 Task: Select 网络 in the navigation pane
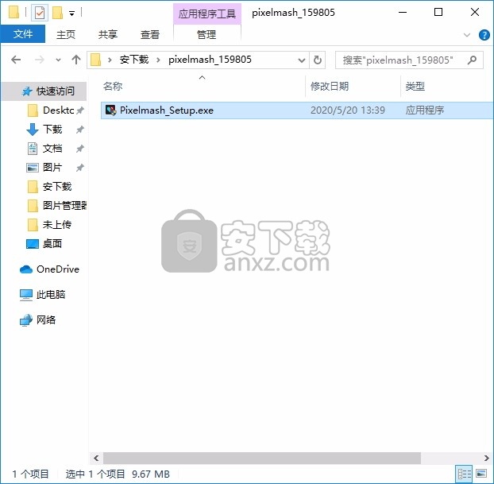click(x=38, y=320)
